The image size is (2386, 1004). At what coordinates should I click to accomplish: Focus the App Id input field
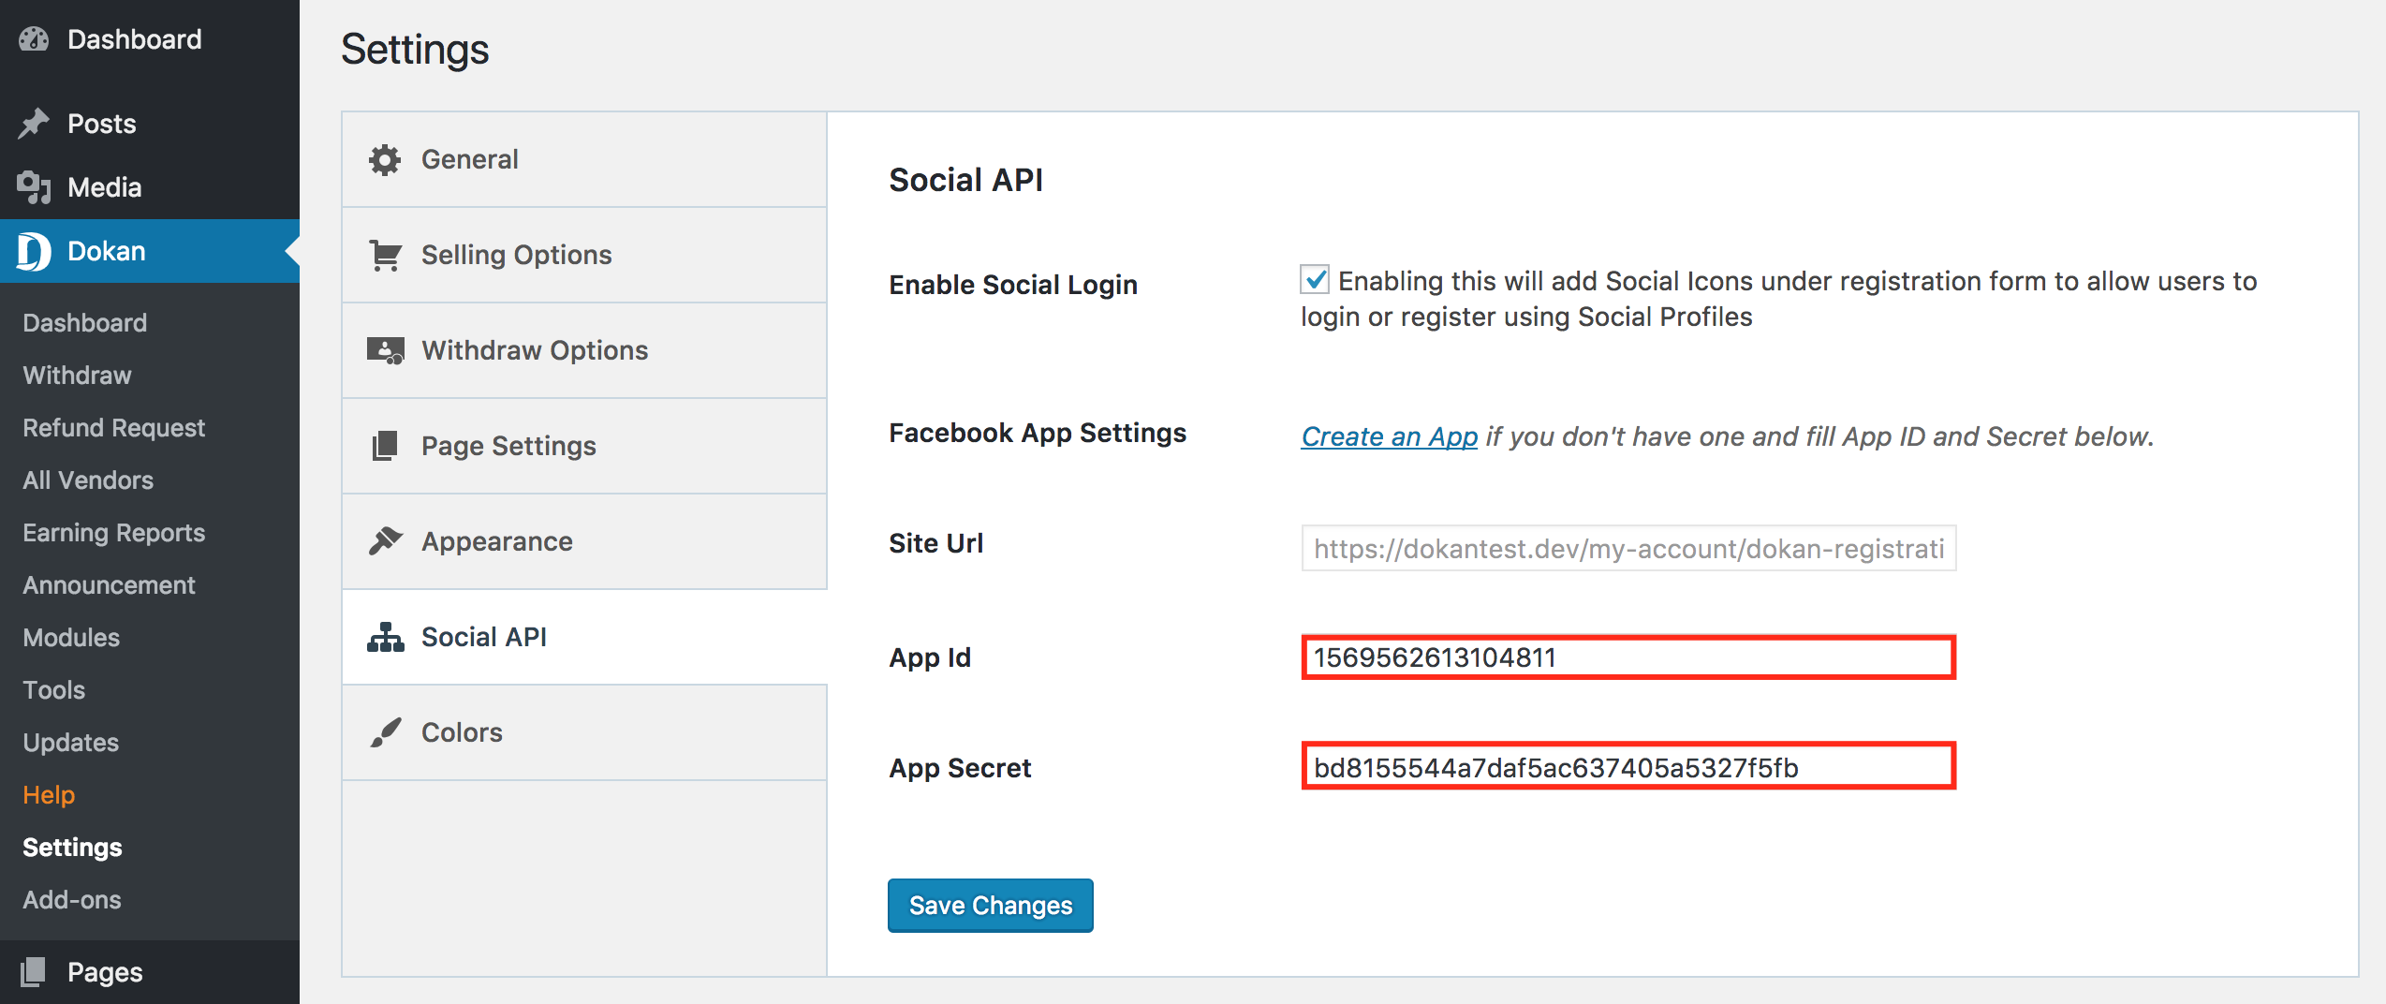point(1628,657)
